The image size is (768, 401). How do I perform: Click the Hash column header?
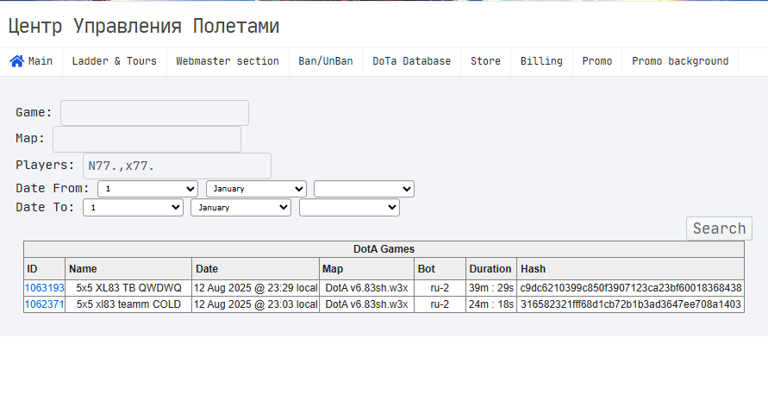point(630,269)
